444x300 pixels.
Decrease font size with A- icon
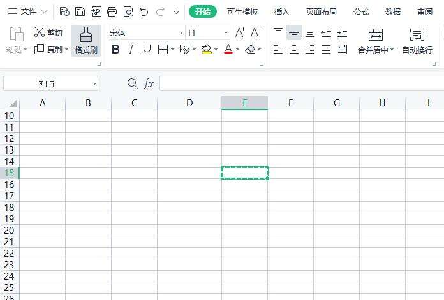tap(256, 32)
